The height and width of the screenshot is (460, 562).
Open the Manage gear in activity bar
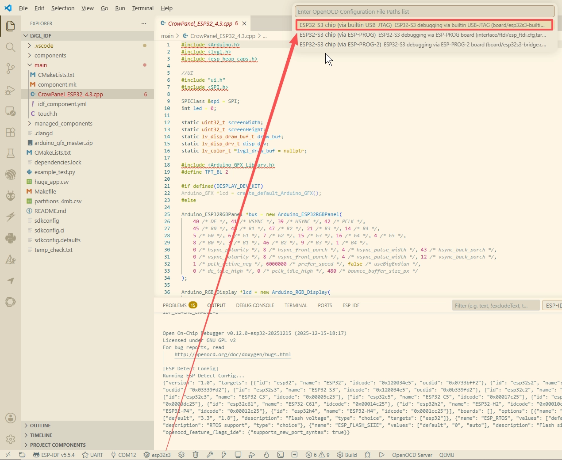(x=11, y=439)
